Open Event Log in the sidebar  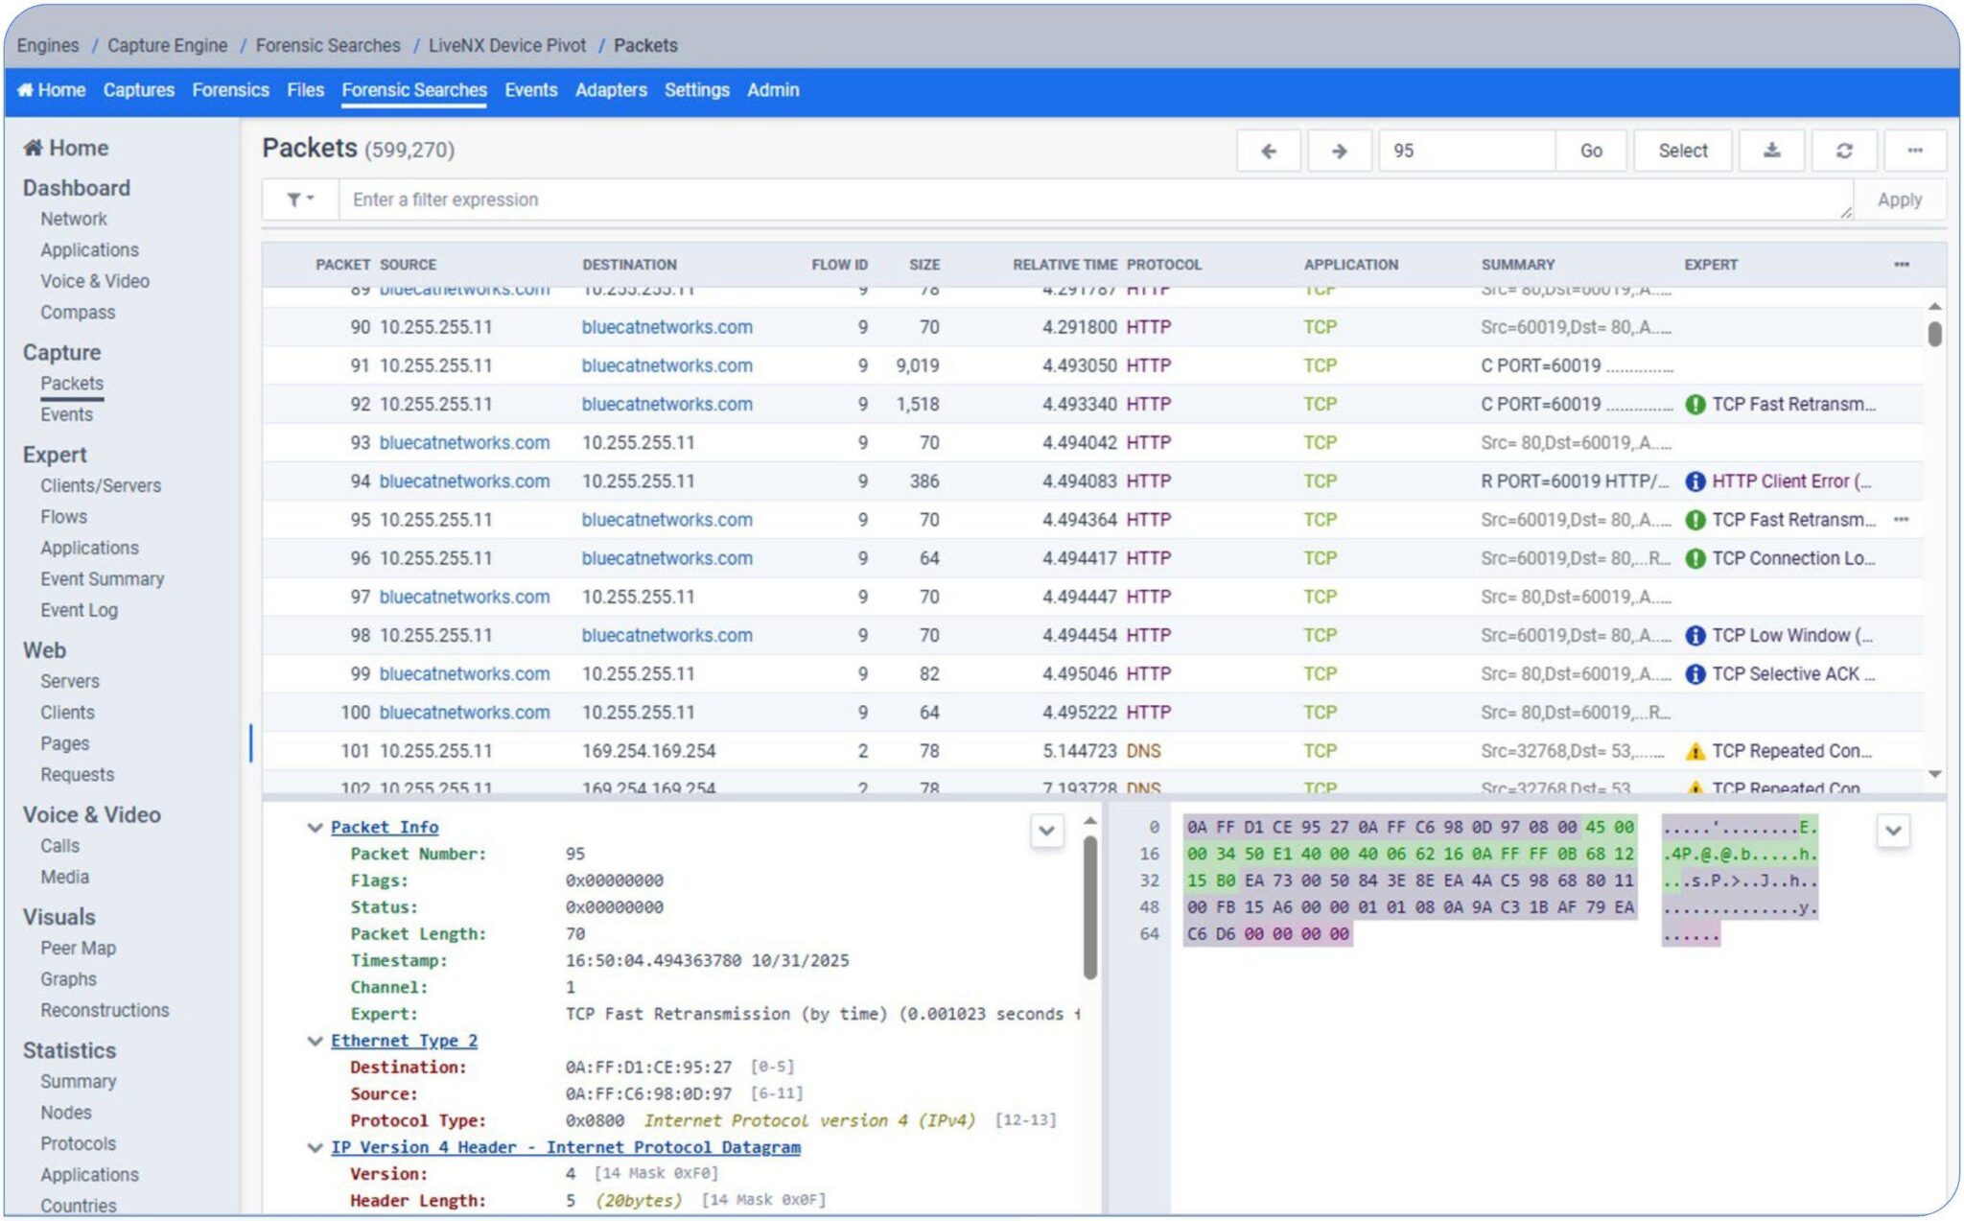pos(79,610)
